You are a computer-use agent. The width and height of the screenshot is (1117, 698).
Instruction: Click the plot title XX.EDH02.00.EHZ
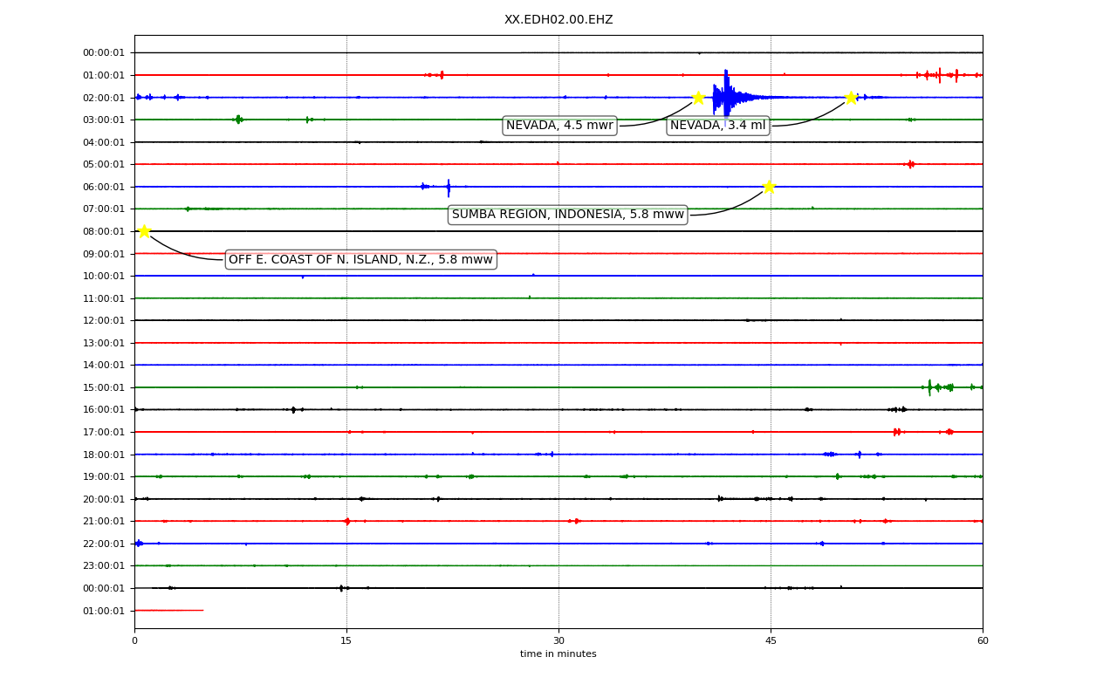(x=558, y=20)
